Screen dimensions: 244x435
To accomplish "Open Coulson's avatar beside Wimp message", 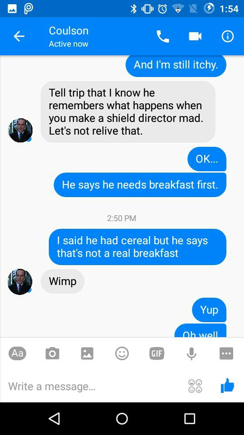I will pyautogui.click(x=20, y=281).
